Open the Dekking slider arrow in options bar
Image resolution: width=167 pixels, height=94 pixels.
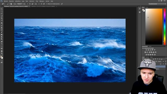click(30, 4)
